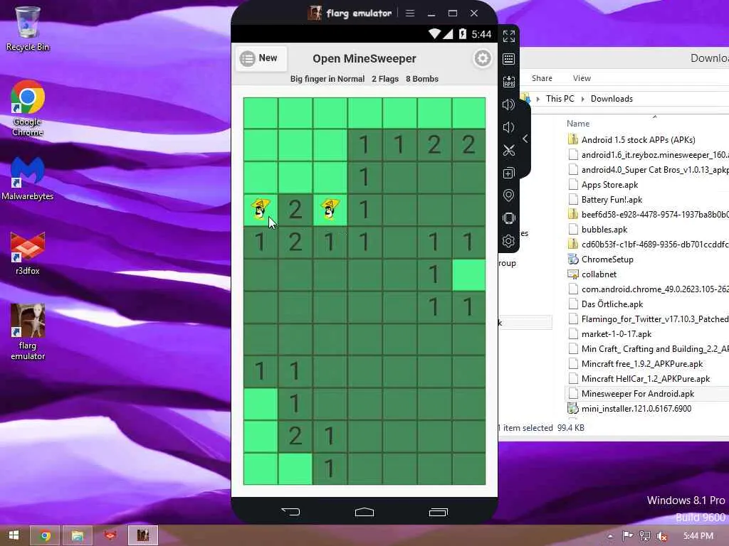
Task: Open emulator settings gear in sidebar
Action: click(508, 241)
